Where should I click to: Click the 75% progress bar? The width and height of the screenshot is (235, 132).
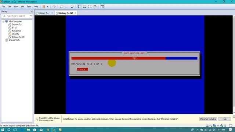tap(134, 58)
